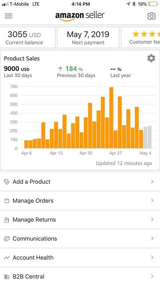The width and height of the screenshot is (160, 285).
Task: Expand the Manage Orders chevron
Action: (152, 200)
